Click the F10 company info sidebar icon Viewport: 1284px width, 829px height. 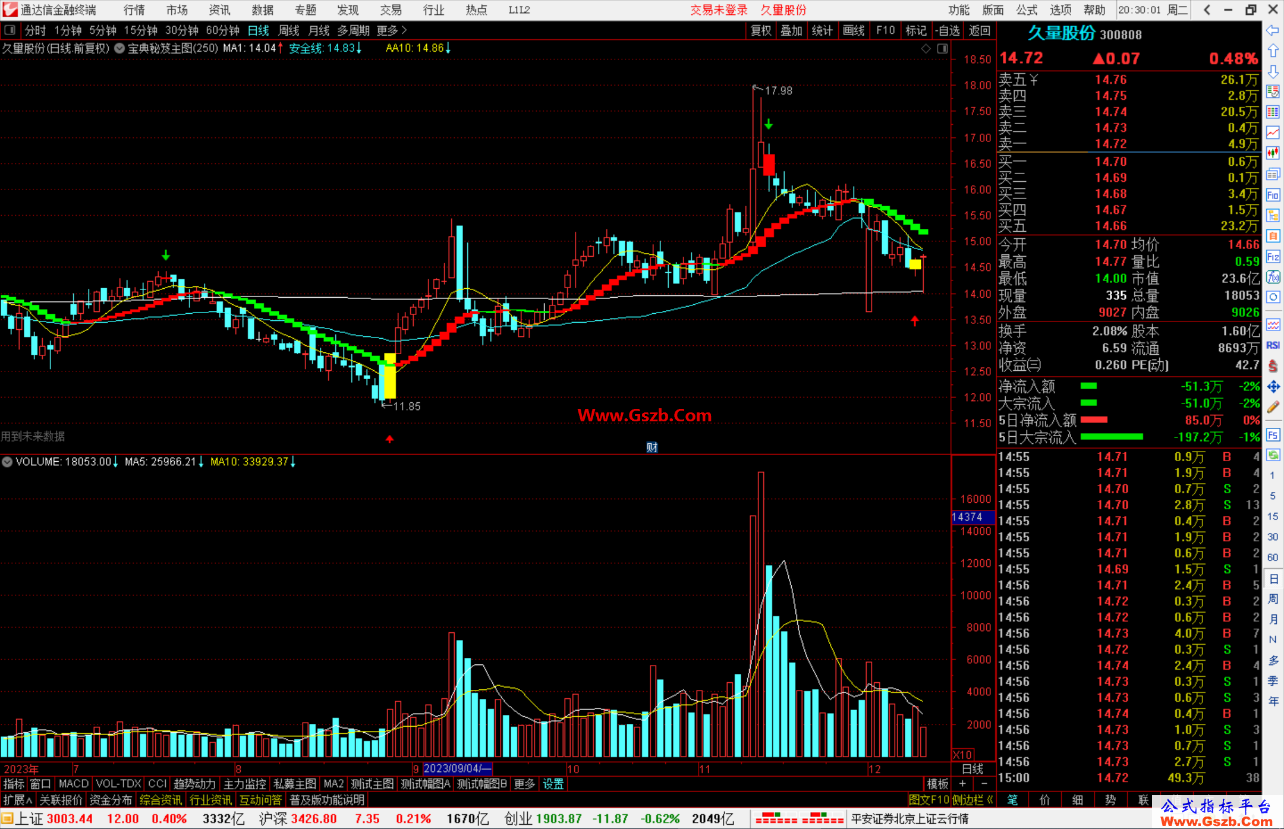coord(1273,195)
